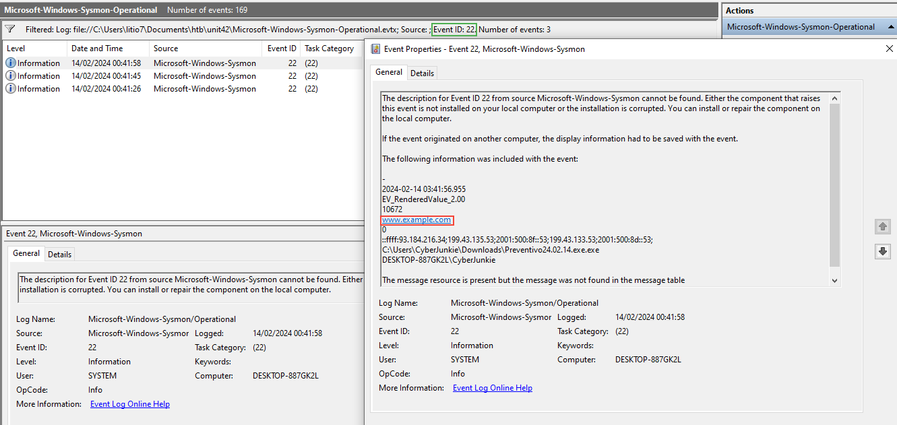Click the Log Name value in dialog

[524, 303]
